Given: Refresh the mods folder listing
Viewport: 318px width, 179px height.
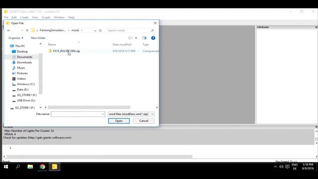Looking at the screenshot, I should coord(100,30).
